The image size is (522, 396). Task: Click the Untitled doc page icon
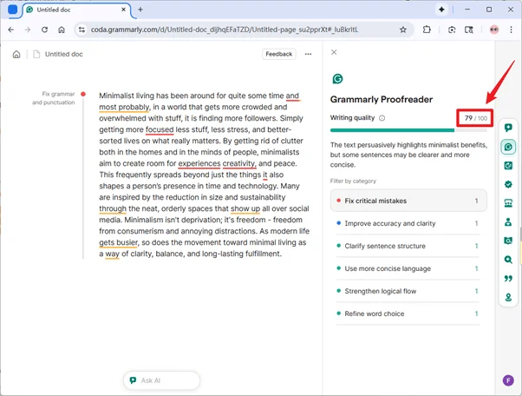pos(36,55)
